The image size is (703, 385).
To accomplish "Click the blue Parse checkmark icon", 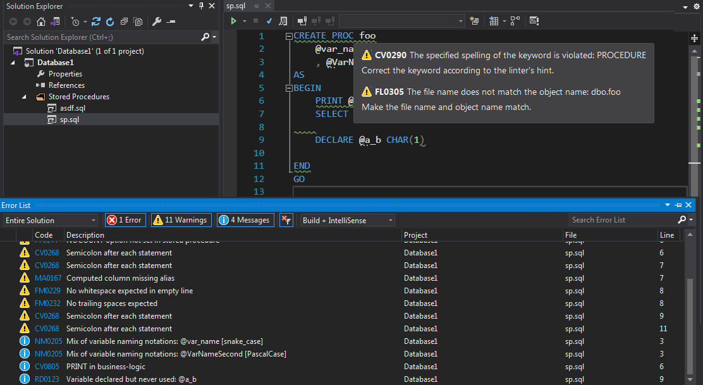I will (x=269, y=21).
